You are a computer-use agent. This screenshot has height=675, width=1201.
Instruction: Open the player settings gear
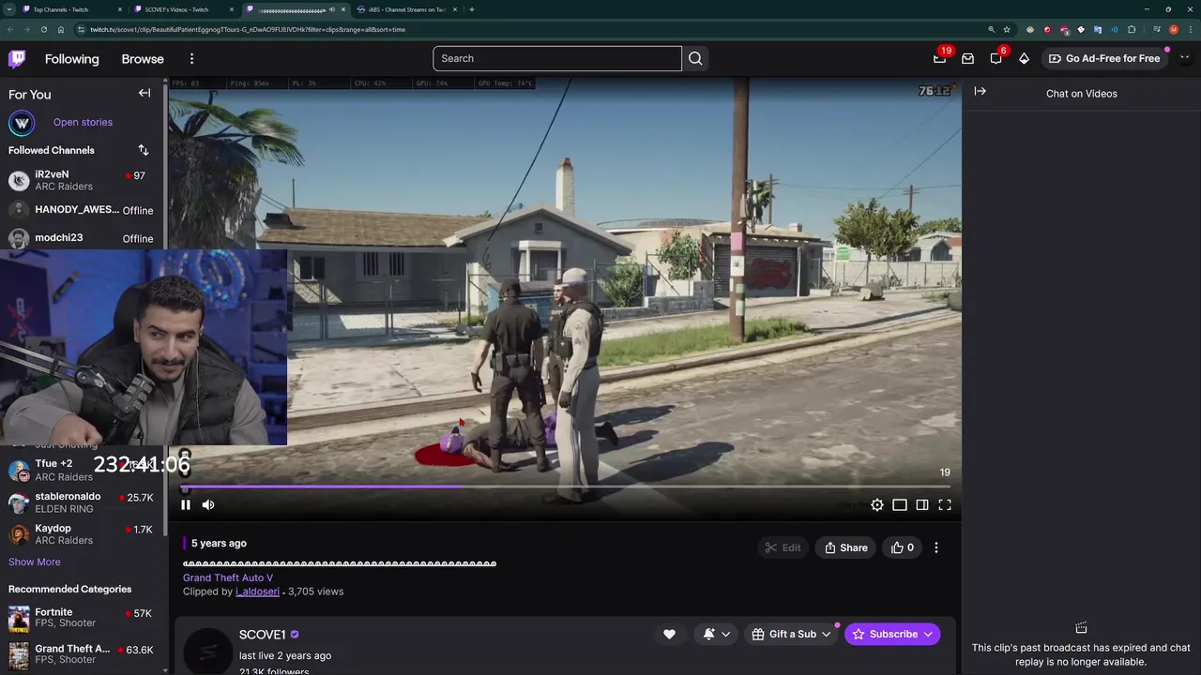[876, 504]
